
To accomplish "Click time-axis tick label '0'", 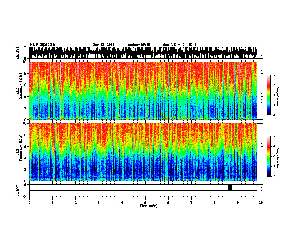I will (29, 203).
